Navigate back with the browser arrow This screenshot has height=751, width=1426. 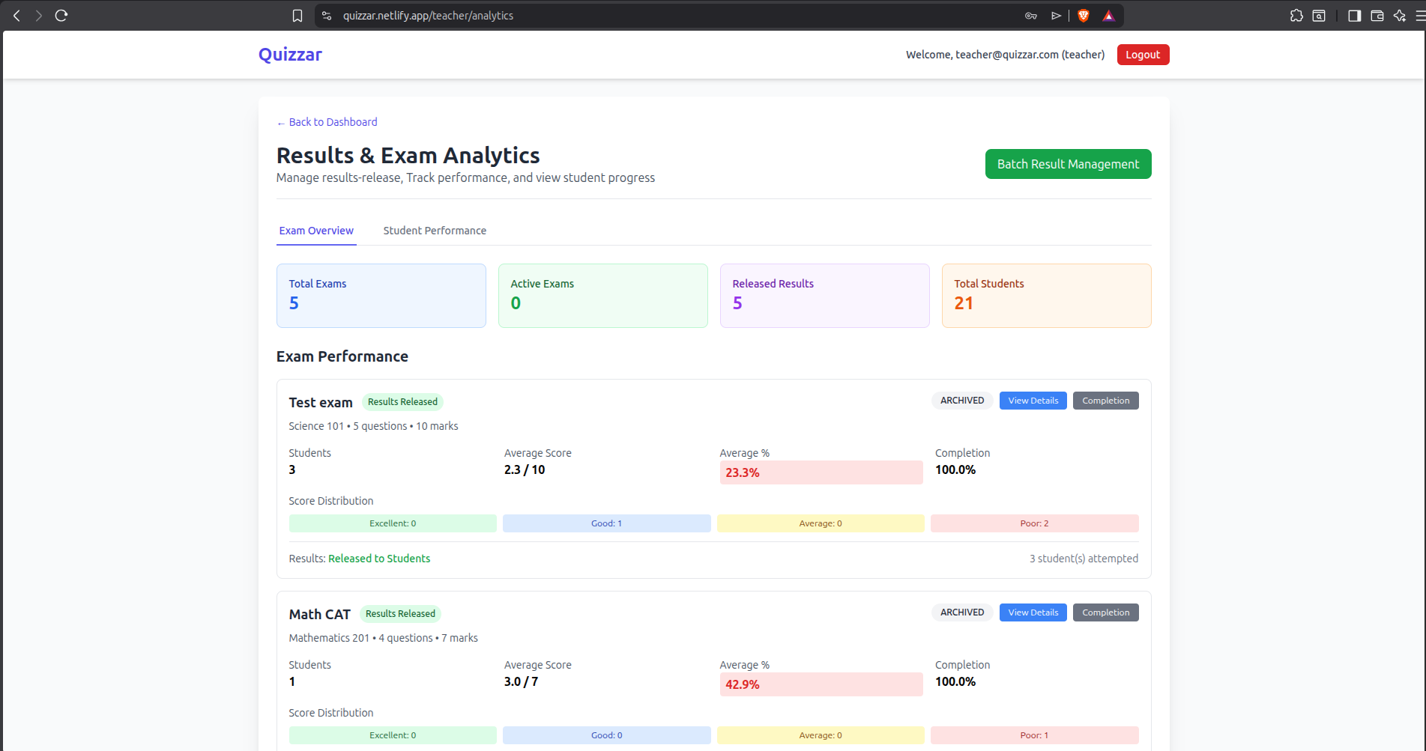16,15
